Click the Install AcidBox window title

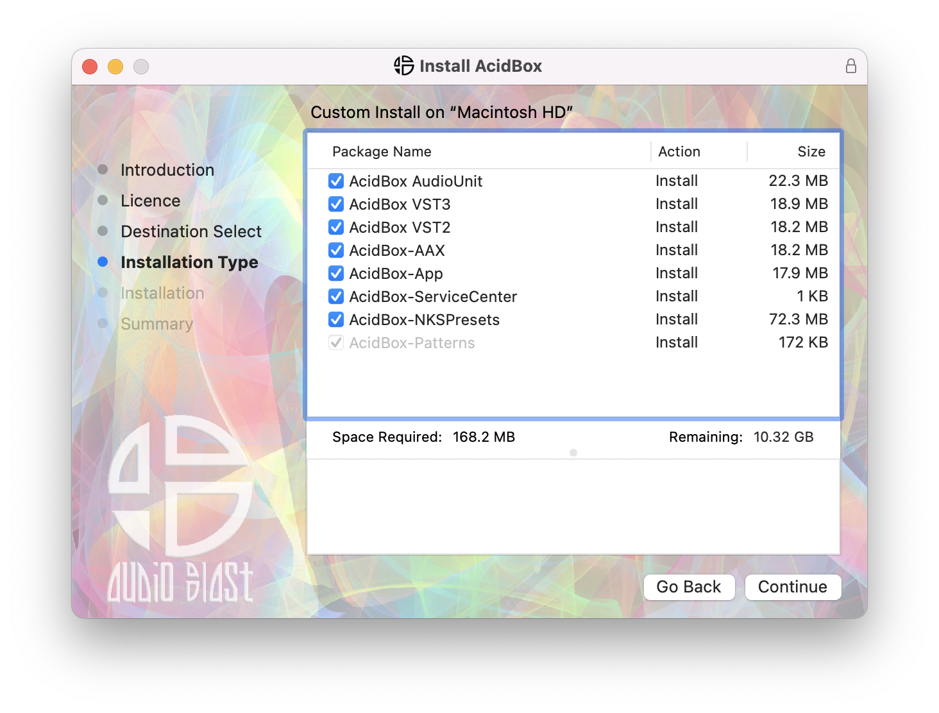click(x=480, y=66)
